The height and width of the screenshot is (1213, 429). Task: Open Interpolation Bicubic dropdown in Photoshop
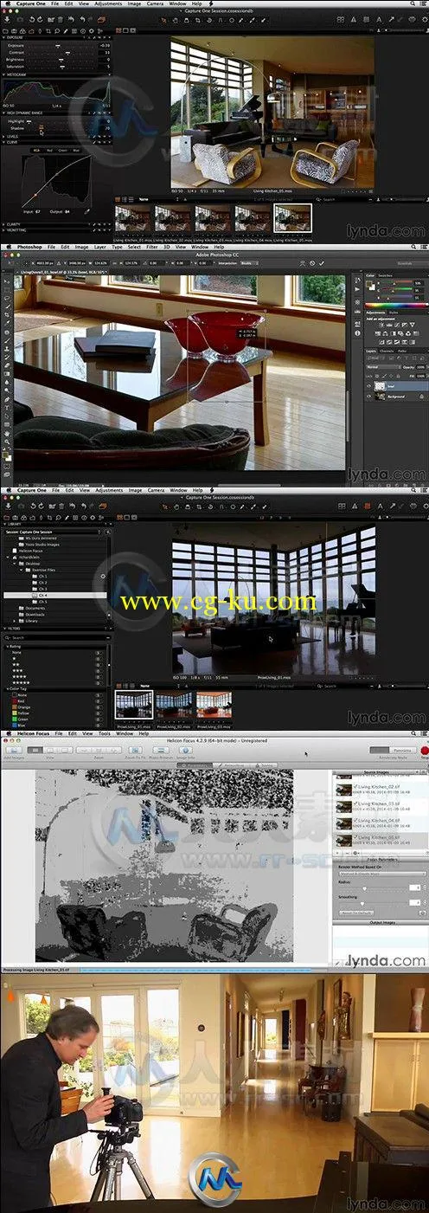click(x=249, y=262)
